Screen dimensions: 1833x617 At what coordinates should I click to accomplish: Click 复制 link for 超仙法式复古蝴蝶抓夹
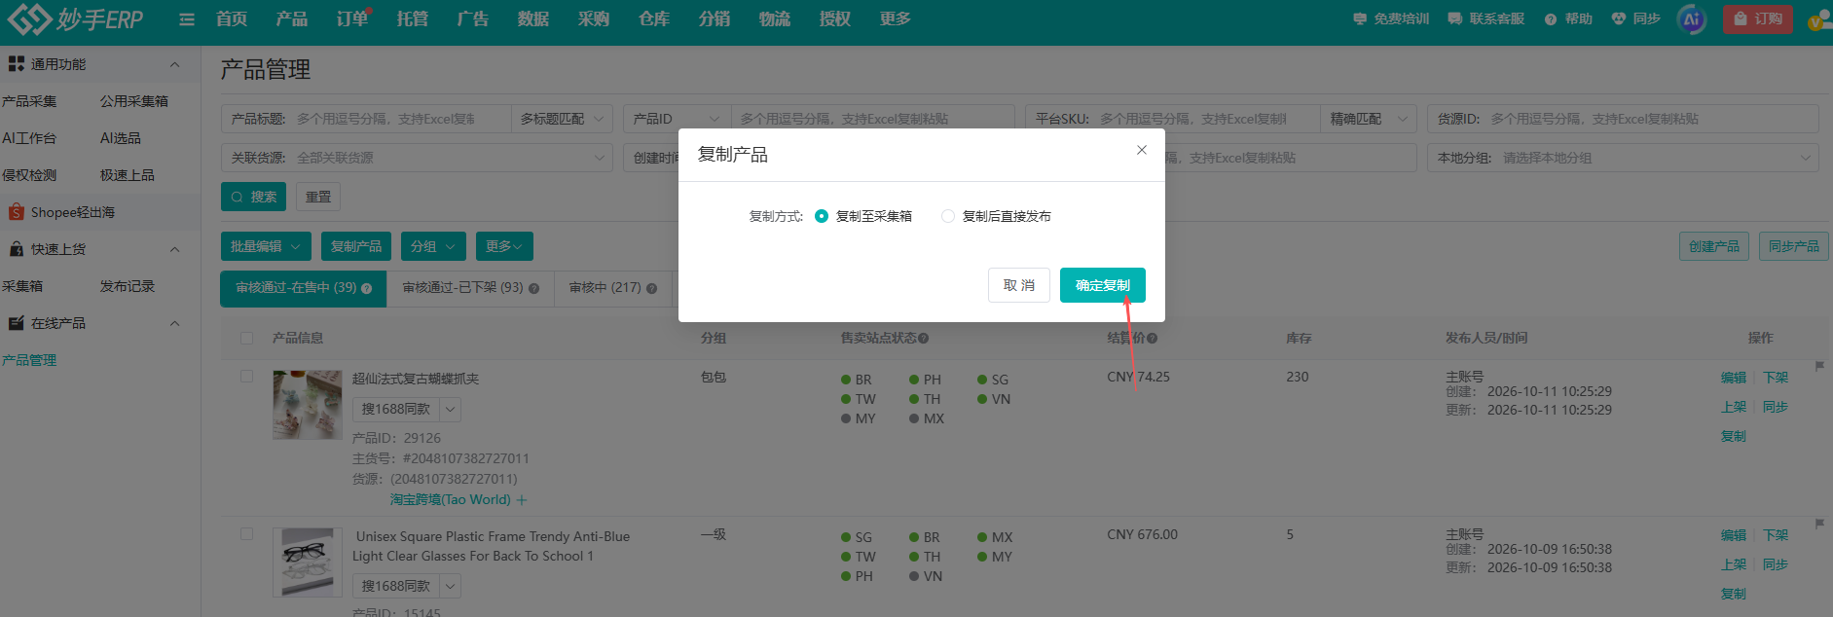click(1733, 436)
